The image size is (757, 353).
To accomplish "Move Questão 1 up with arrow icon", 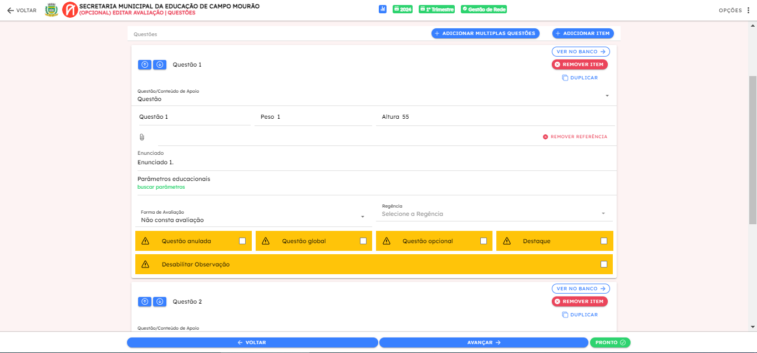I will tap(145, 64).
